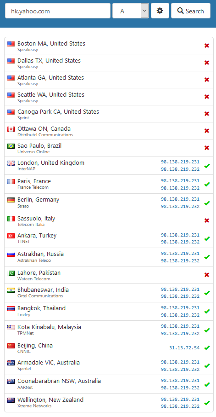Screen dimensions: 216x417
Task: Click 98.138.219.232 in the Wellington row
Action: point(180,406)
